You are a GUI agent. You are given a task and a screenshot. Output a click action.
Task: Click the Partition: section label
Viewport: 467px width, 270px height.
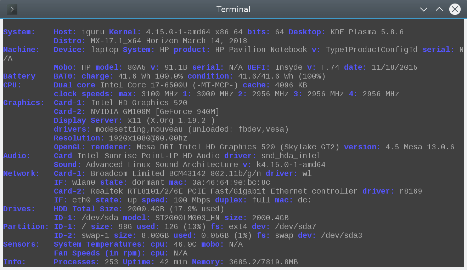(x=26, y=227)
